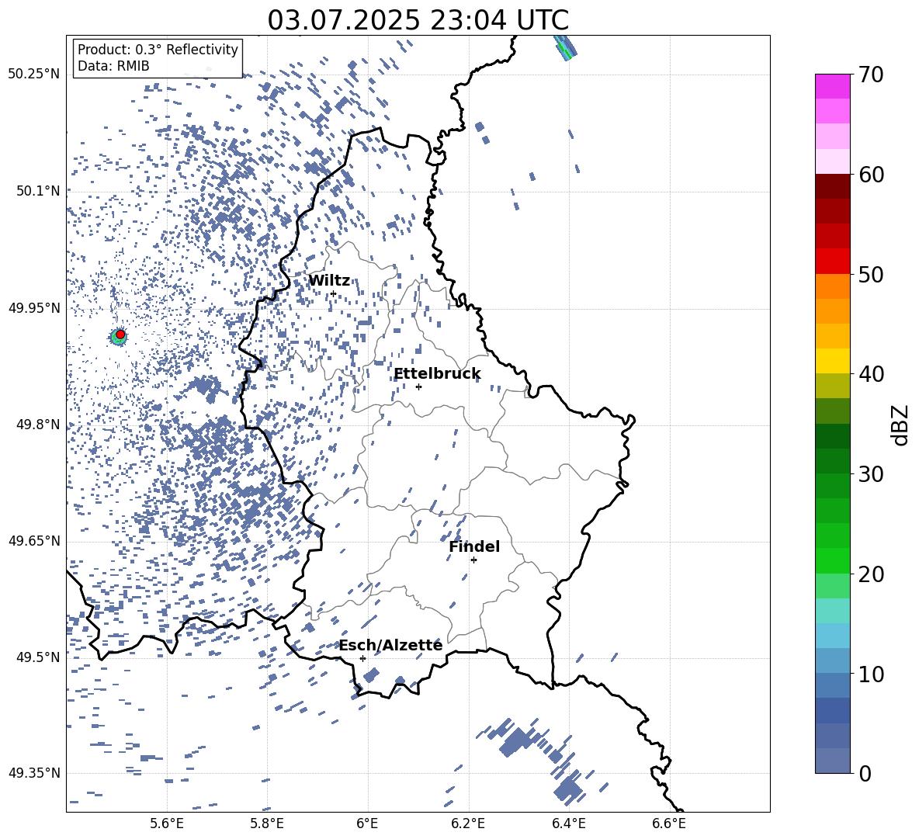
Task: Click the Esch/Alzette city label
Action: click(391, 645)
